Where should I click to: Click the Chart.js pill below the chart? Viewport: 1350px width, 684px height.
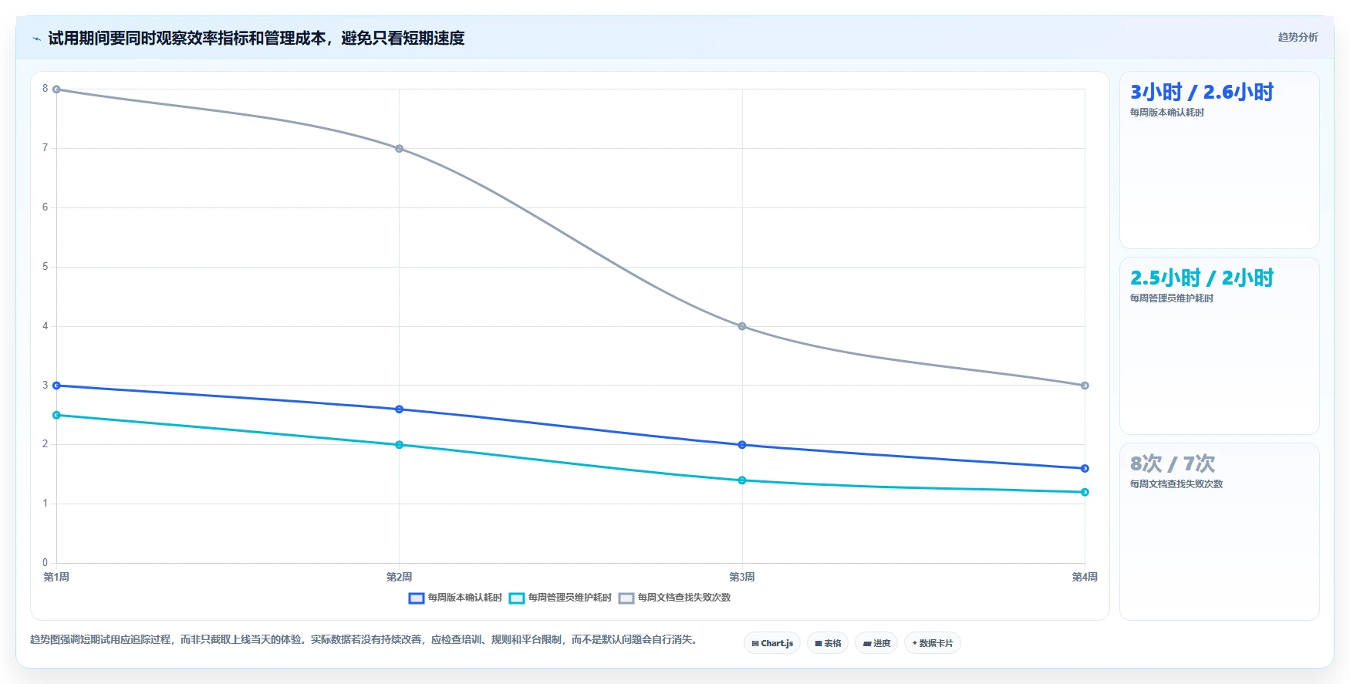pyautogui.click(x=772, y=643)
